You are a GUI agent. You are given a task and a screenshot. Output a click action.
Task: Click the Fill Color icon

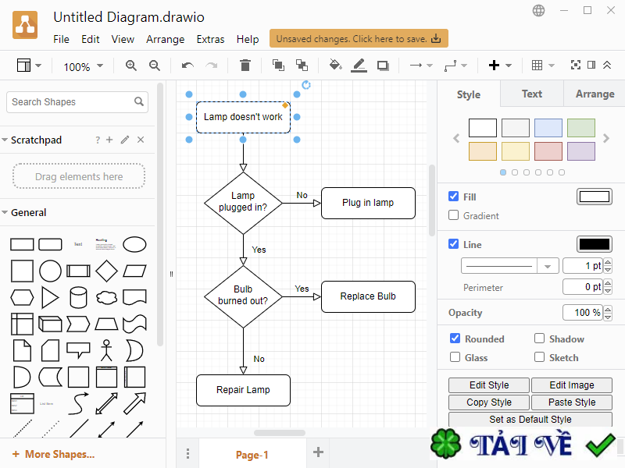334,66
